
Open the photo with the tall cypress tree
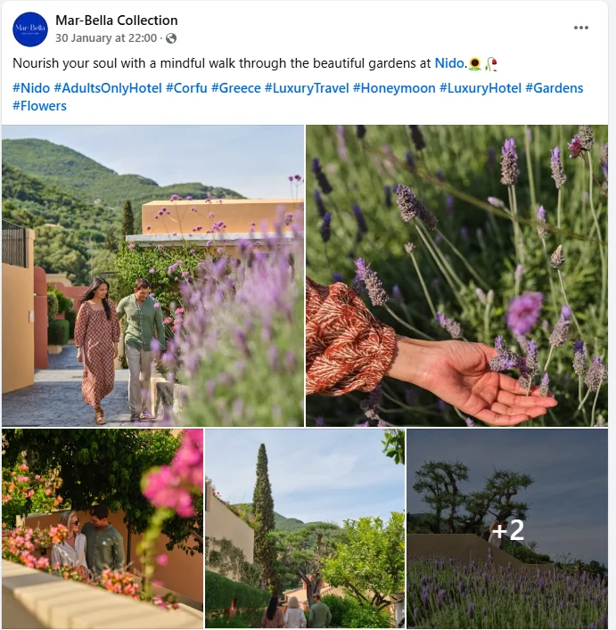point(305,528)
